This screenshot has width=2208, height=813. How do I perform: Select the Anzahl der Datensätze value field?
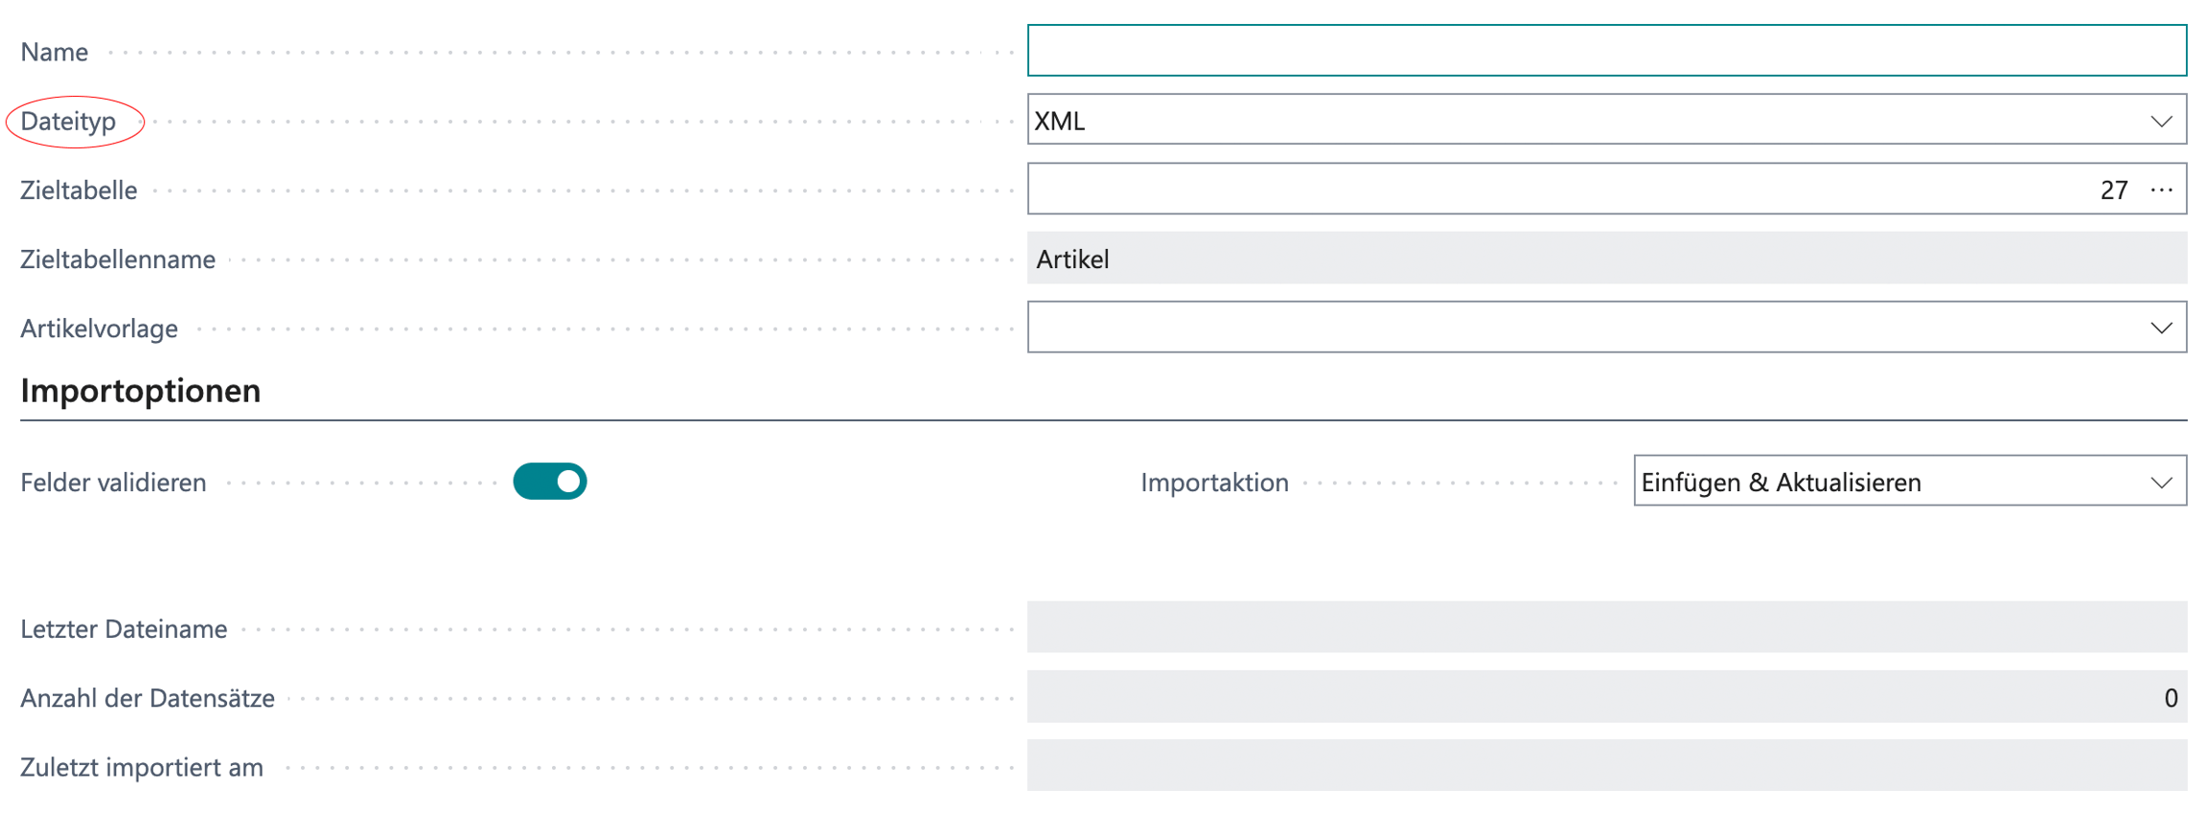click(x=1607, y=697)
